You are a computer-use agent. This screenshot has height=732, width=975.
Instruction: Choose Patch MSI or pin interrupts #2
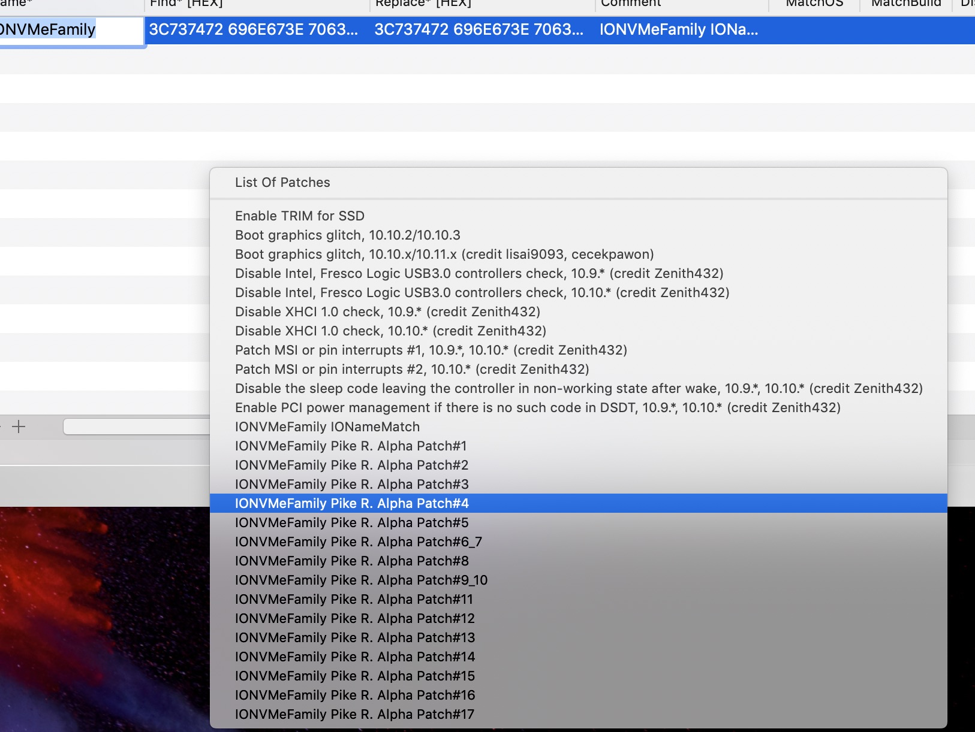(x=411, y=369)
